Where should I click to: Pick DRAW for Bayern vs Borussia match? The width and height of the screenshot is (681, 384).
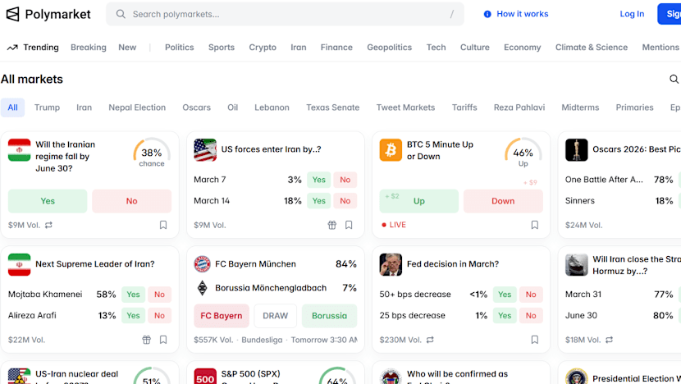click(275, 316)
